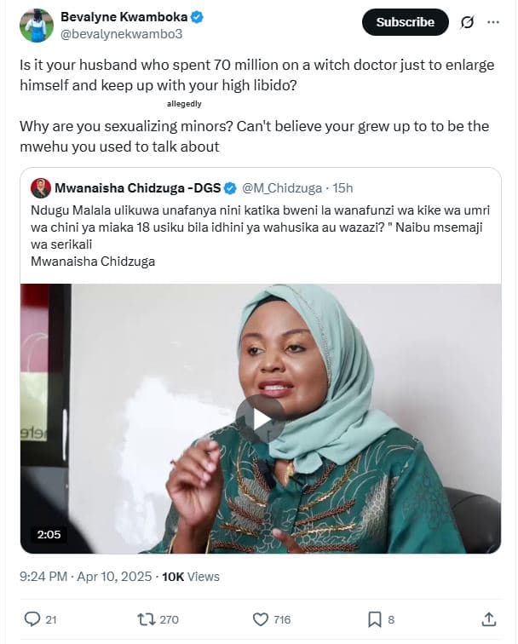Open @bevalynekwambo3 handle link

point(120,34)
